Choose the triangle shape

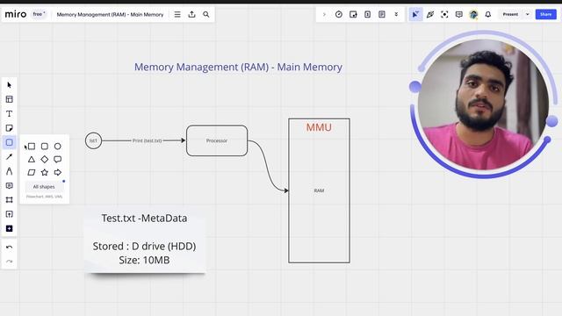(x=32, y=160)
